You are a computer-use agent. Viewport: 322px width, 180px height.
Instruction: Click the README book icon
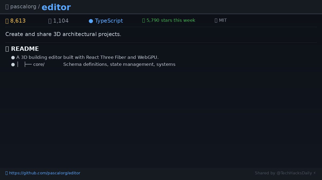pyautogui.click(x=7, y=49)
